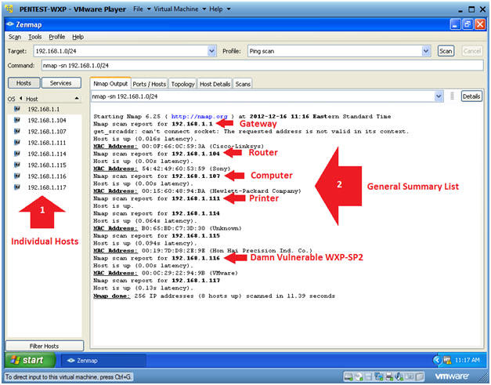Viewport: 491px width, 385px height.
Task: Open the Zenmap Scan menu
Action: [x=14, y=37]
